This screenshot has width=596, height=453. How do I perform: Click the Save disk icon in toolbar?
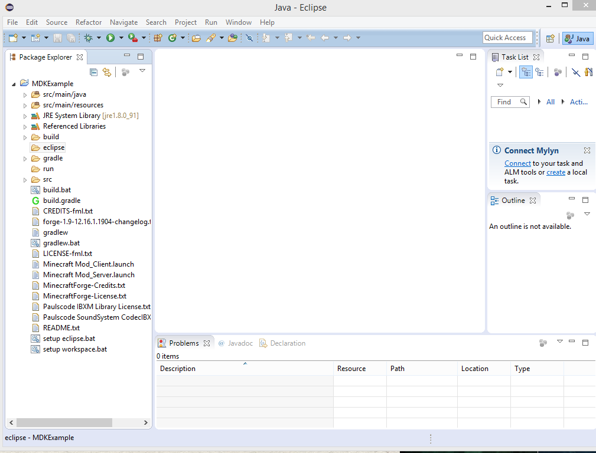(x=57, y=38)
